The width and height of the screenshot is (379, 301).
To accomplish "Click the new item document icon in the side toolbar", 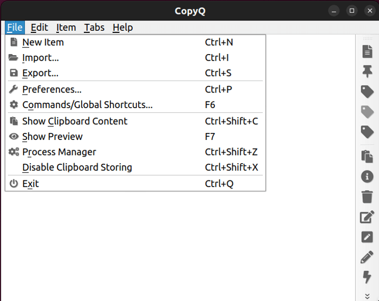I will tap(367, 51).
